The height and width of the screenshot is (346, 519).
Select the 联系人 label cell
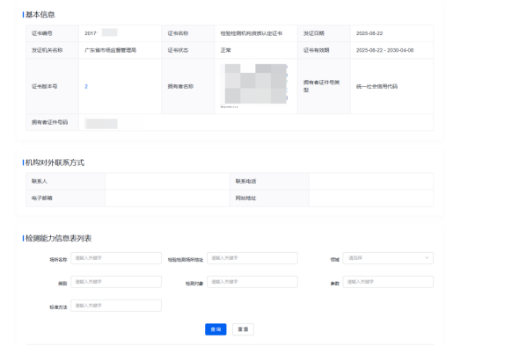pyautogui.click(x=66, y=181)
